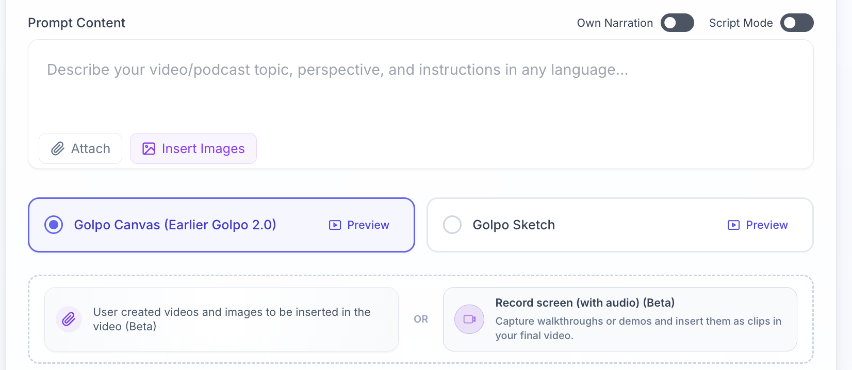Select the Golpo Canvas radio button
Image resolution: width=852 pixels, height=370 pixels.
click(x=54, y=225)
